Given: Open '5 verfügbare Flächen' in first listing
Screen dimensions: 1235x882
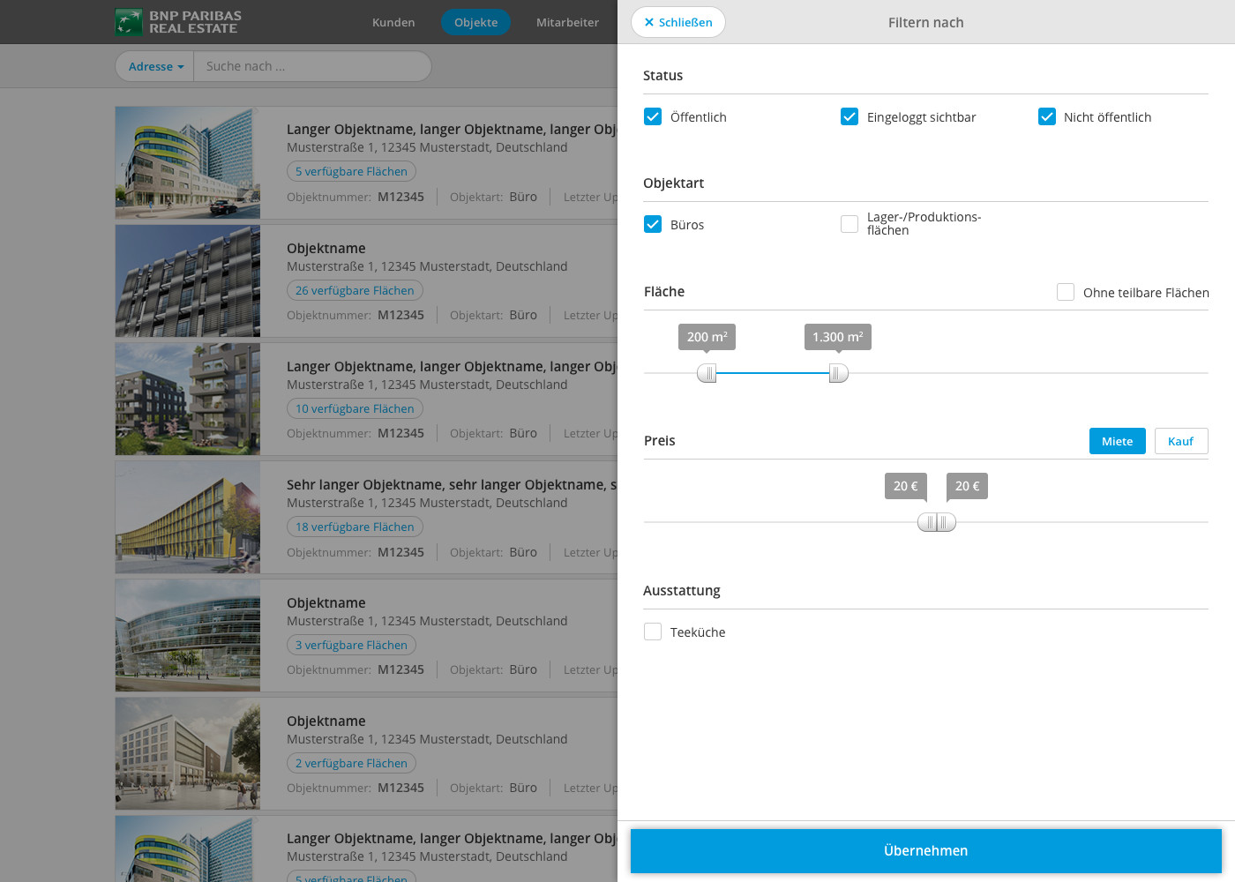Looking at the screenshot, I should [x=351, y=171].
